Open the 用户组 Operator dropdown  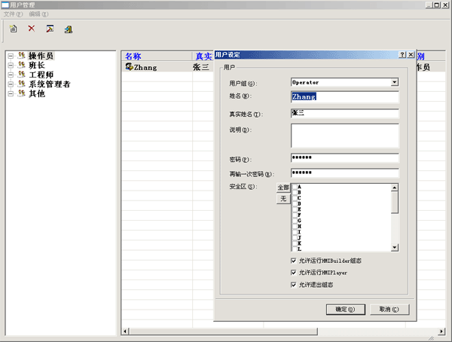coord(394,82)
